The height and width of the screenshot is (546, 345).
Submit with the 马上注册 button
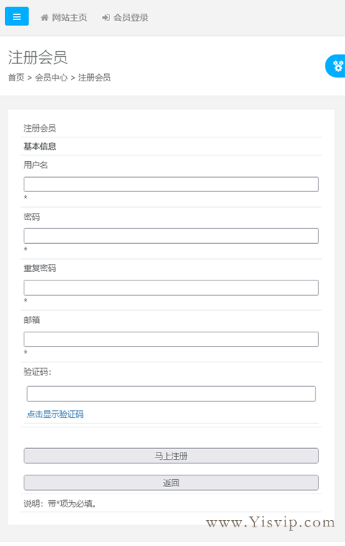point(171,456)
